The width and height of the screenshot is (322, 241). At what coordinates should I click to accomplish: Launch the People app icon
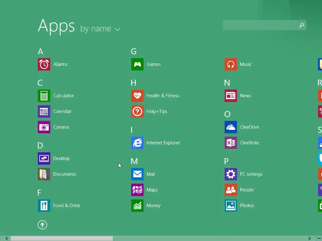231,190
